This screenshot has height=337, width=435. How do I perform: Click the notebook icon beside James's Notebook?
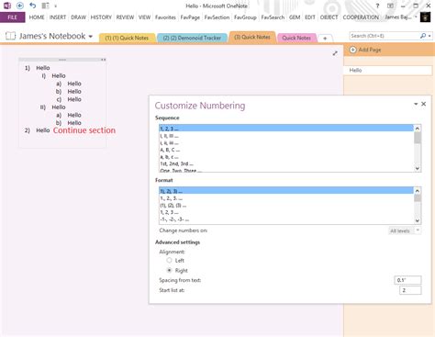10,36
